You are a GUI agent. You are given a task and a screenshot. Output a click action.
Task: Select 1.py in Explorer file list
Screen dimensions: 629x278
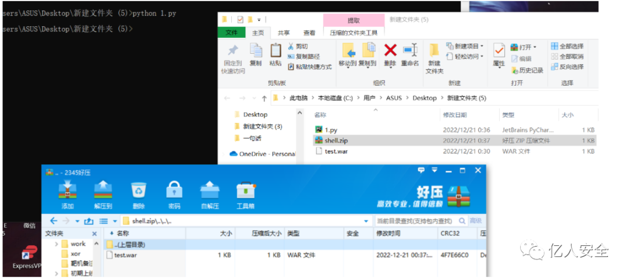454,129
